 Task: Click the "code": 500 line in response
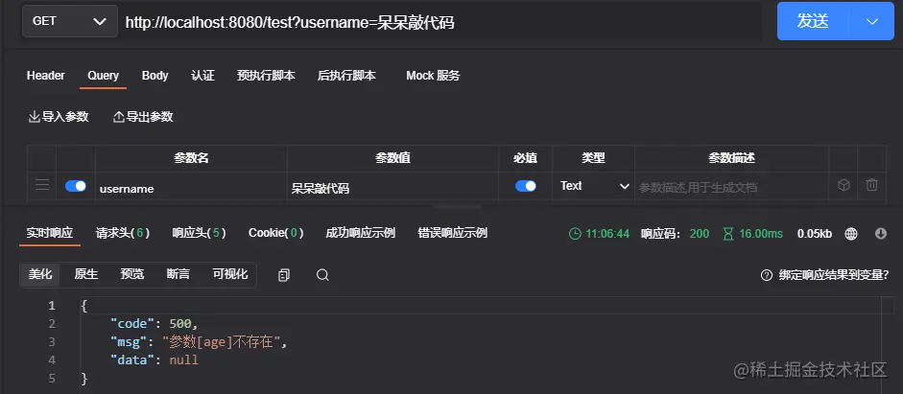coord(154,324)
